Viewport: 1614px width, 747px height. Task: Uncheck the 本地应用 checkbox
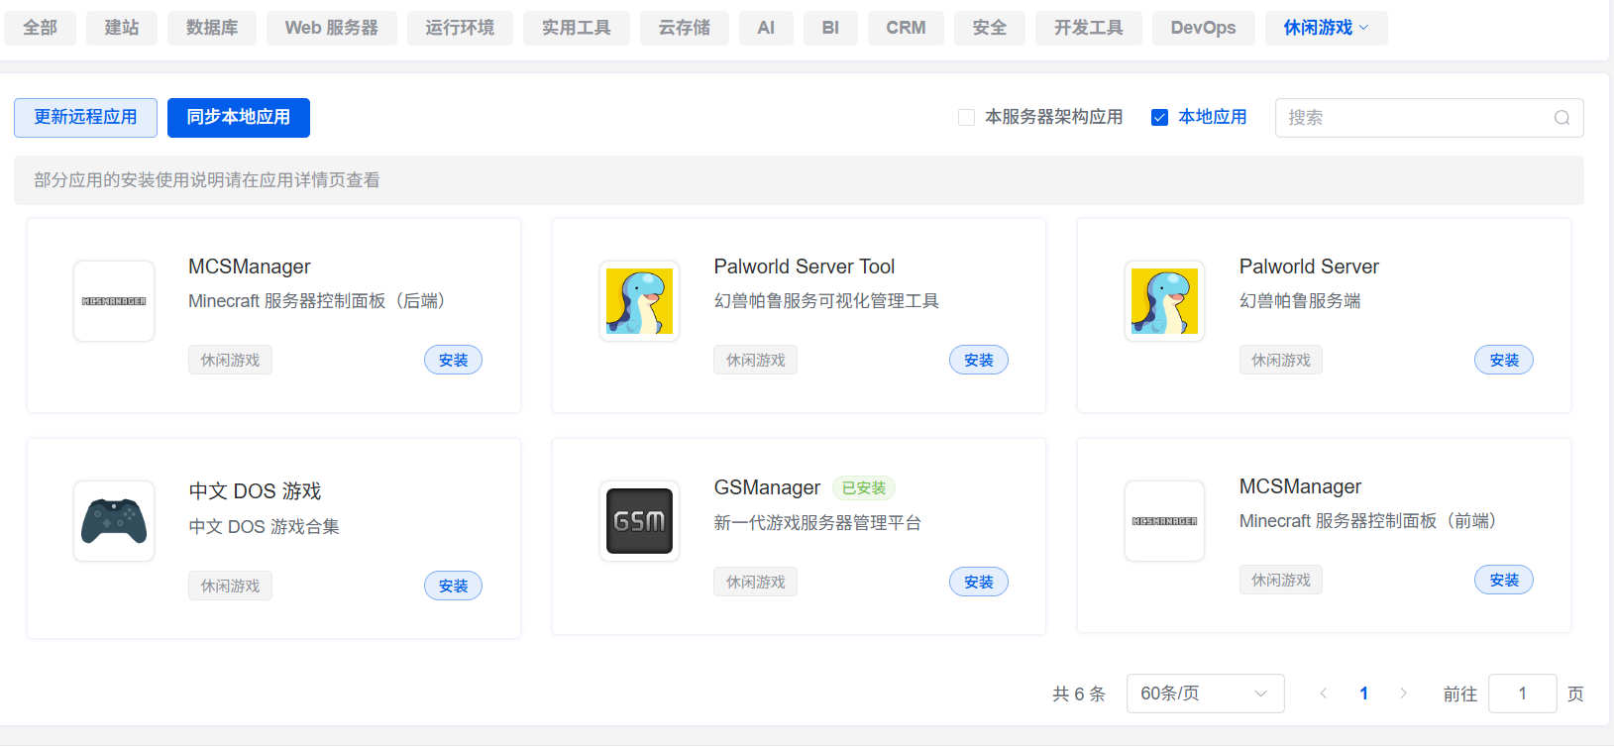point(1159,118)
